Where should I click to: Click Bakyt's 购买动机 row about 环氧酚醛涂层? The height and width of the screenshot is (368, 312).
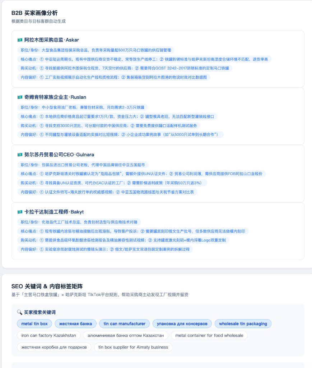(123, 240)
